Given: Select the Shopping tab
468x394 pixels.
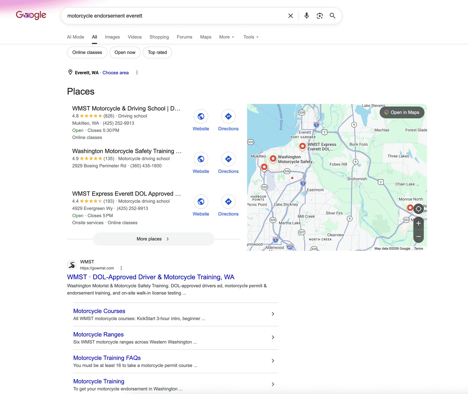Looking at the screenshot, I should tap(159, 37).
